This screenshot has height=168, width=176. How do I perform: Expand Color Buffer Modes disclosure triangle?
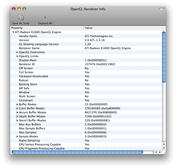[x=17, y=109]
